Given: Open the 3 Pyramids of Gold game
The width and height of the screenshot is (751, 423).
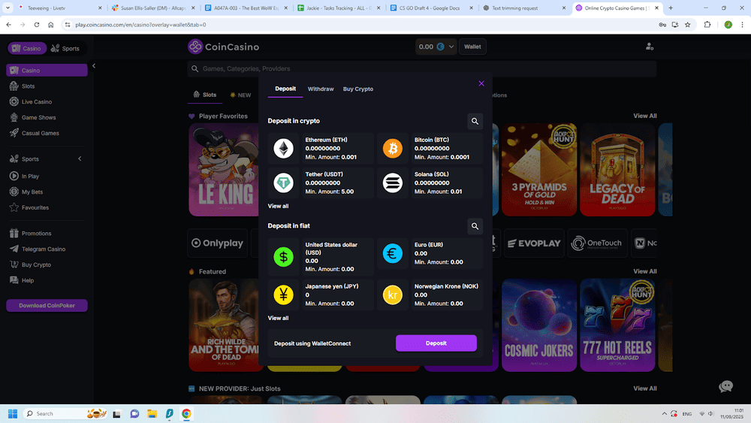Looking at the screenshot, I should click(x=538, y=170).
